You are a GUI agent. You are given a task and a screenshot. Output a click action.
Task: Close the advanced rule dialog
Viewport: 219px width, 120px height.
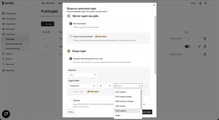click(x=154, y=5)
